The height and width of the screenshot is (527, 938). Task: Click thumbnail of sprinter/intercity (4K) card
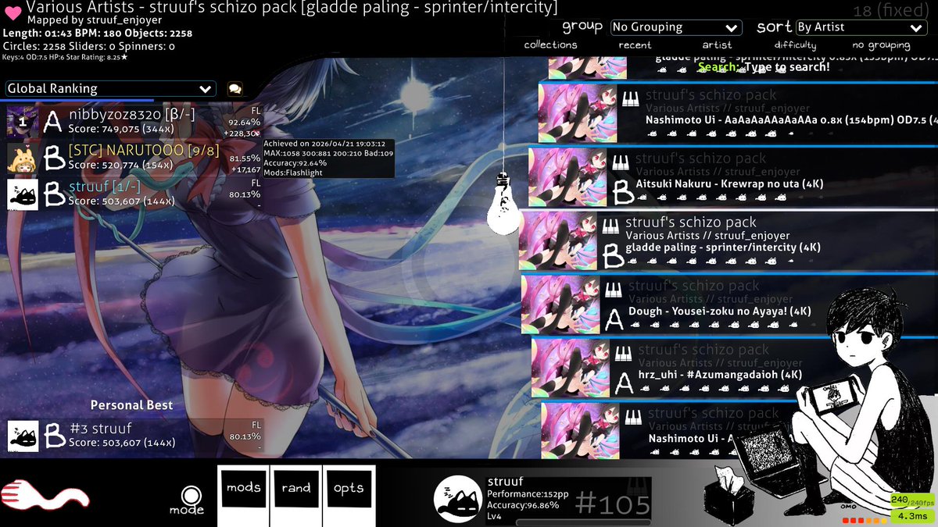pyautogui.click(x=558, y=240)
